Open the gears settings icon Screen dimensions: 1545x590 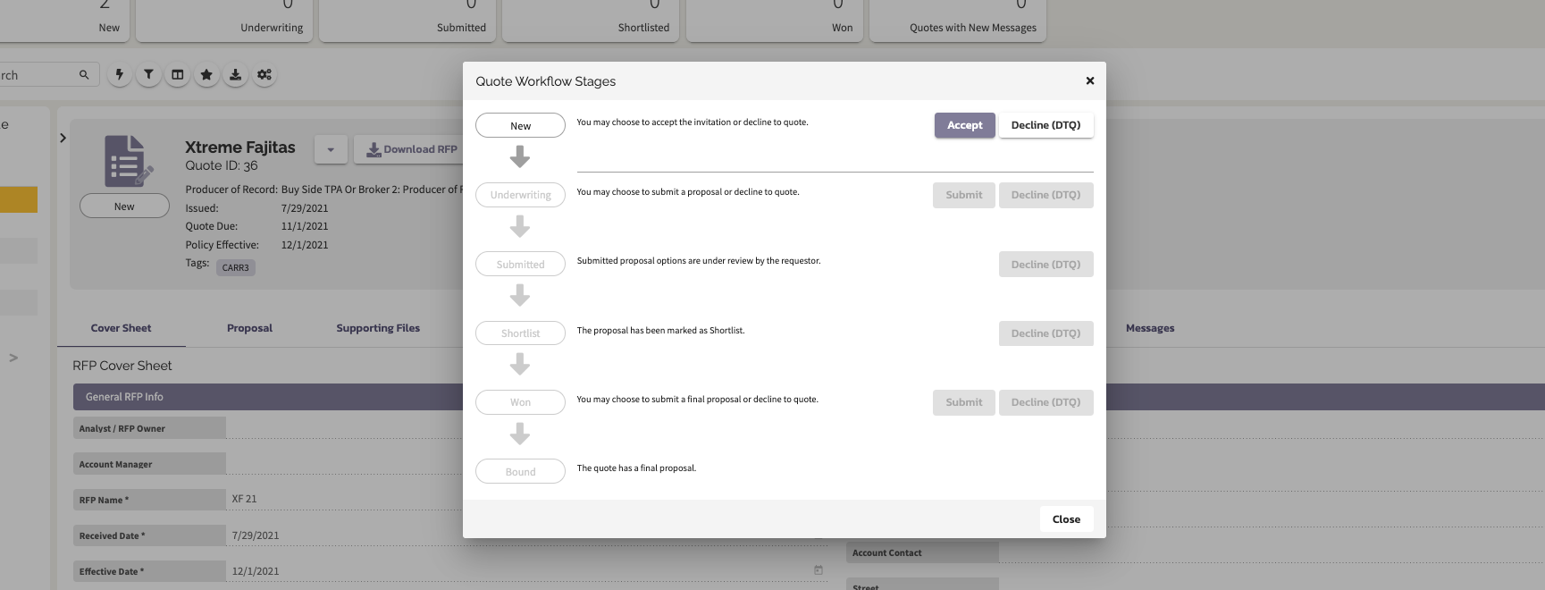tap(264, 75)
